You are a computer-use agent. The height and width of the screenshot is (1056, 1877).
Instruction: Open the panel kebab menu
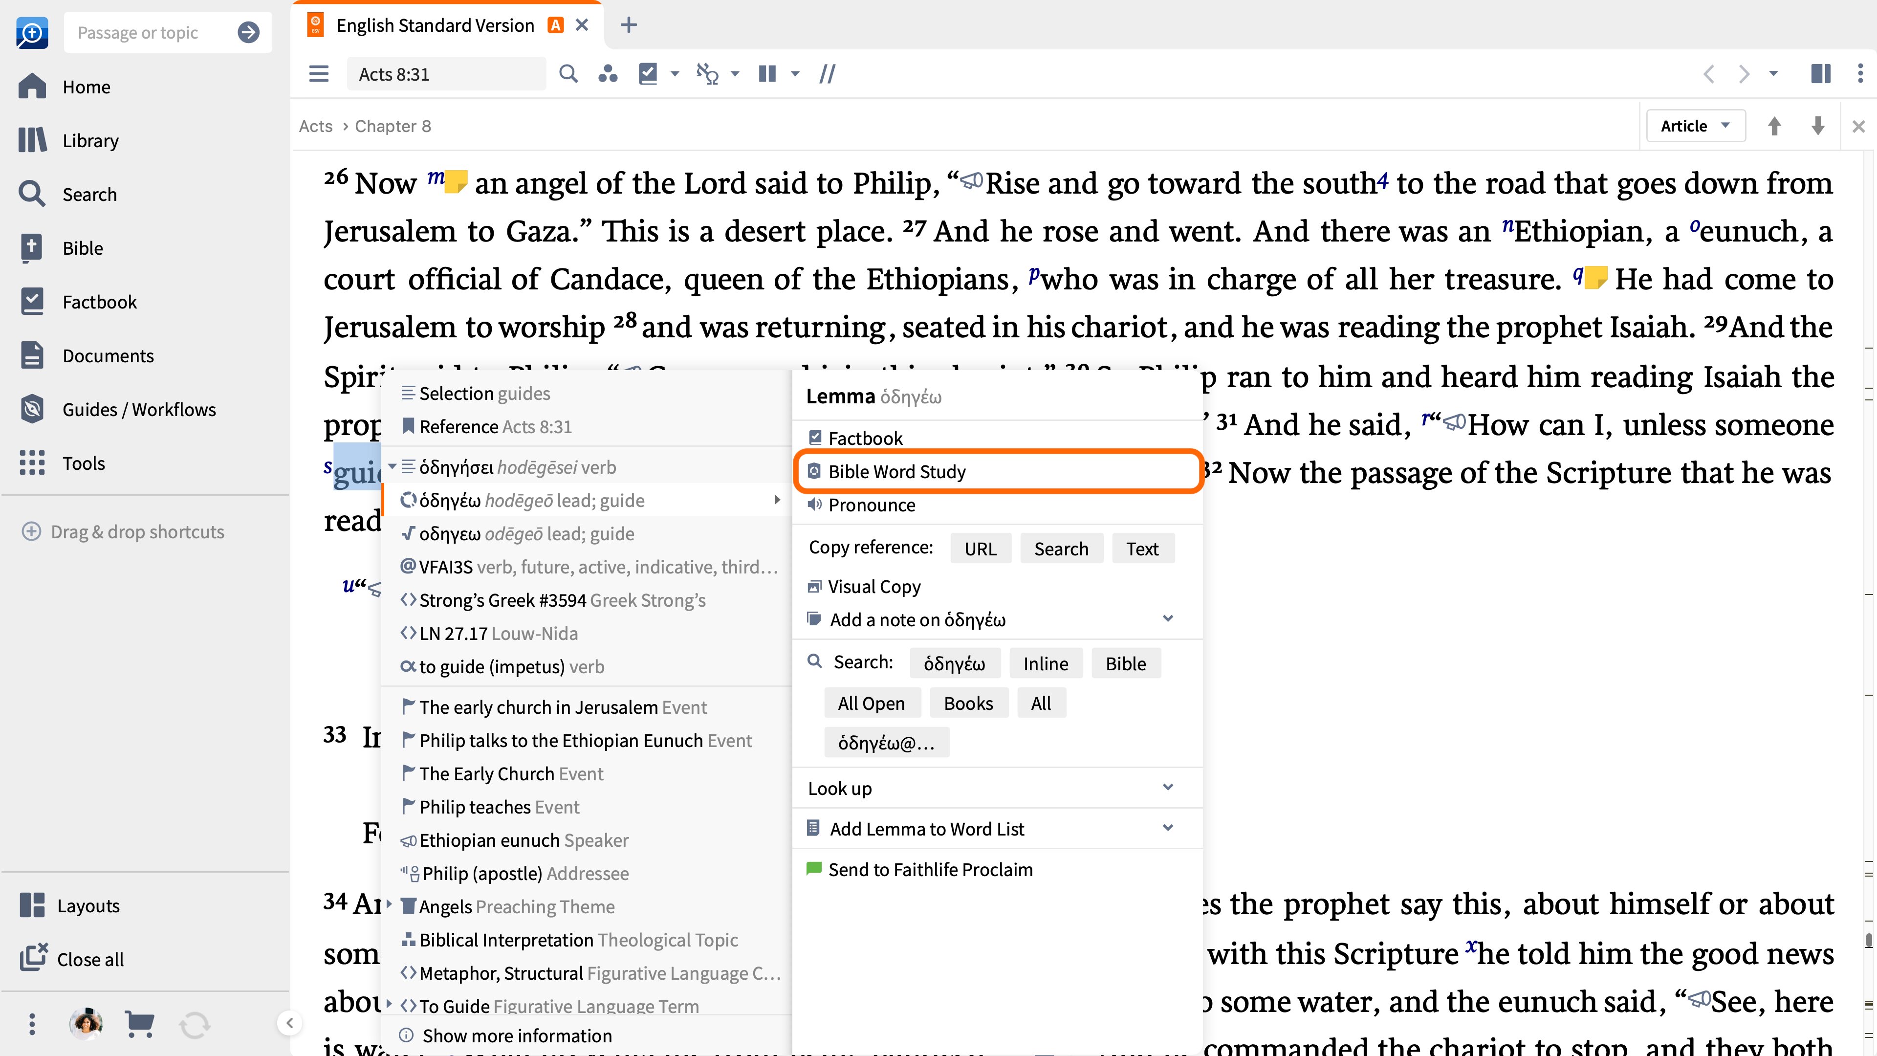tap(1860, 74)
